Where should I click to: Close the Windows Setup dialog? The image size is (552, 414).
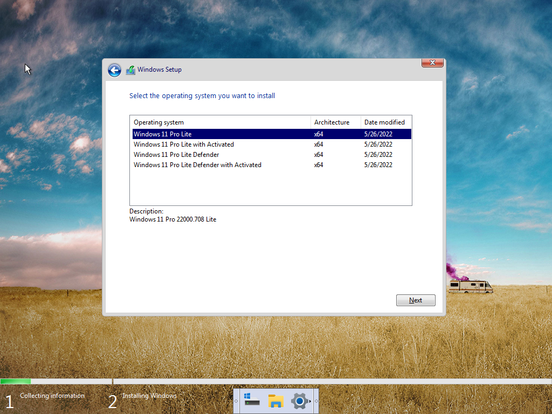point(432,63)
